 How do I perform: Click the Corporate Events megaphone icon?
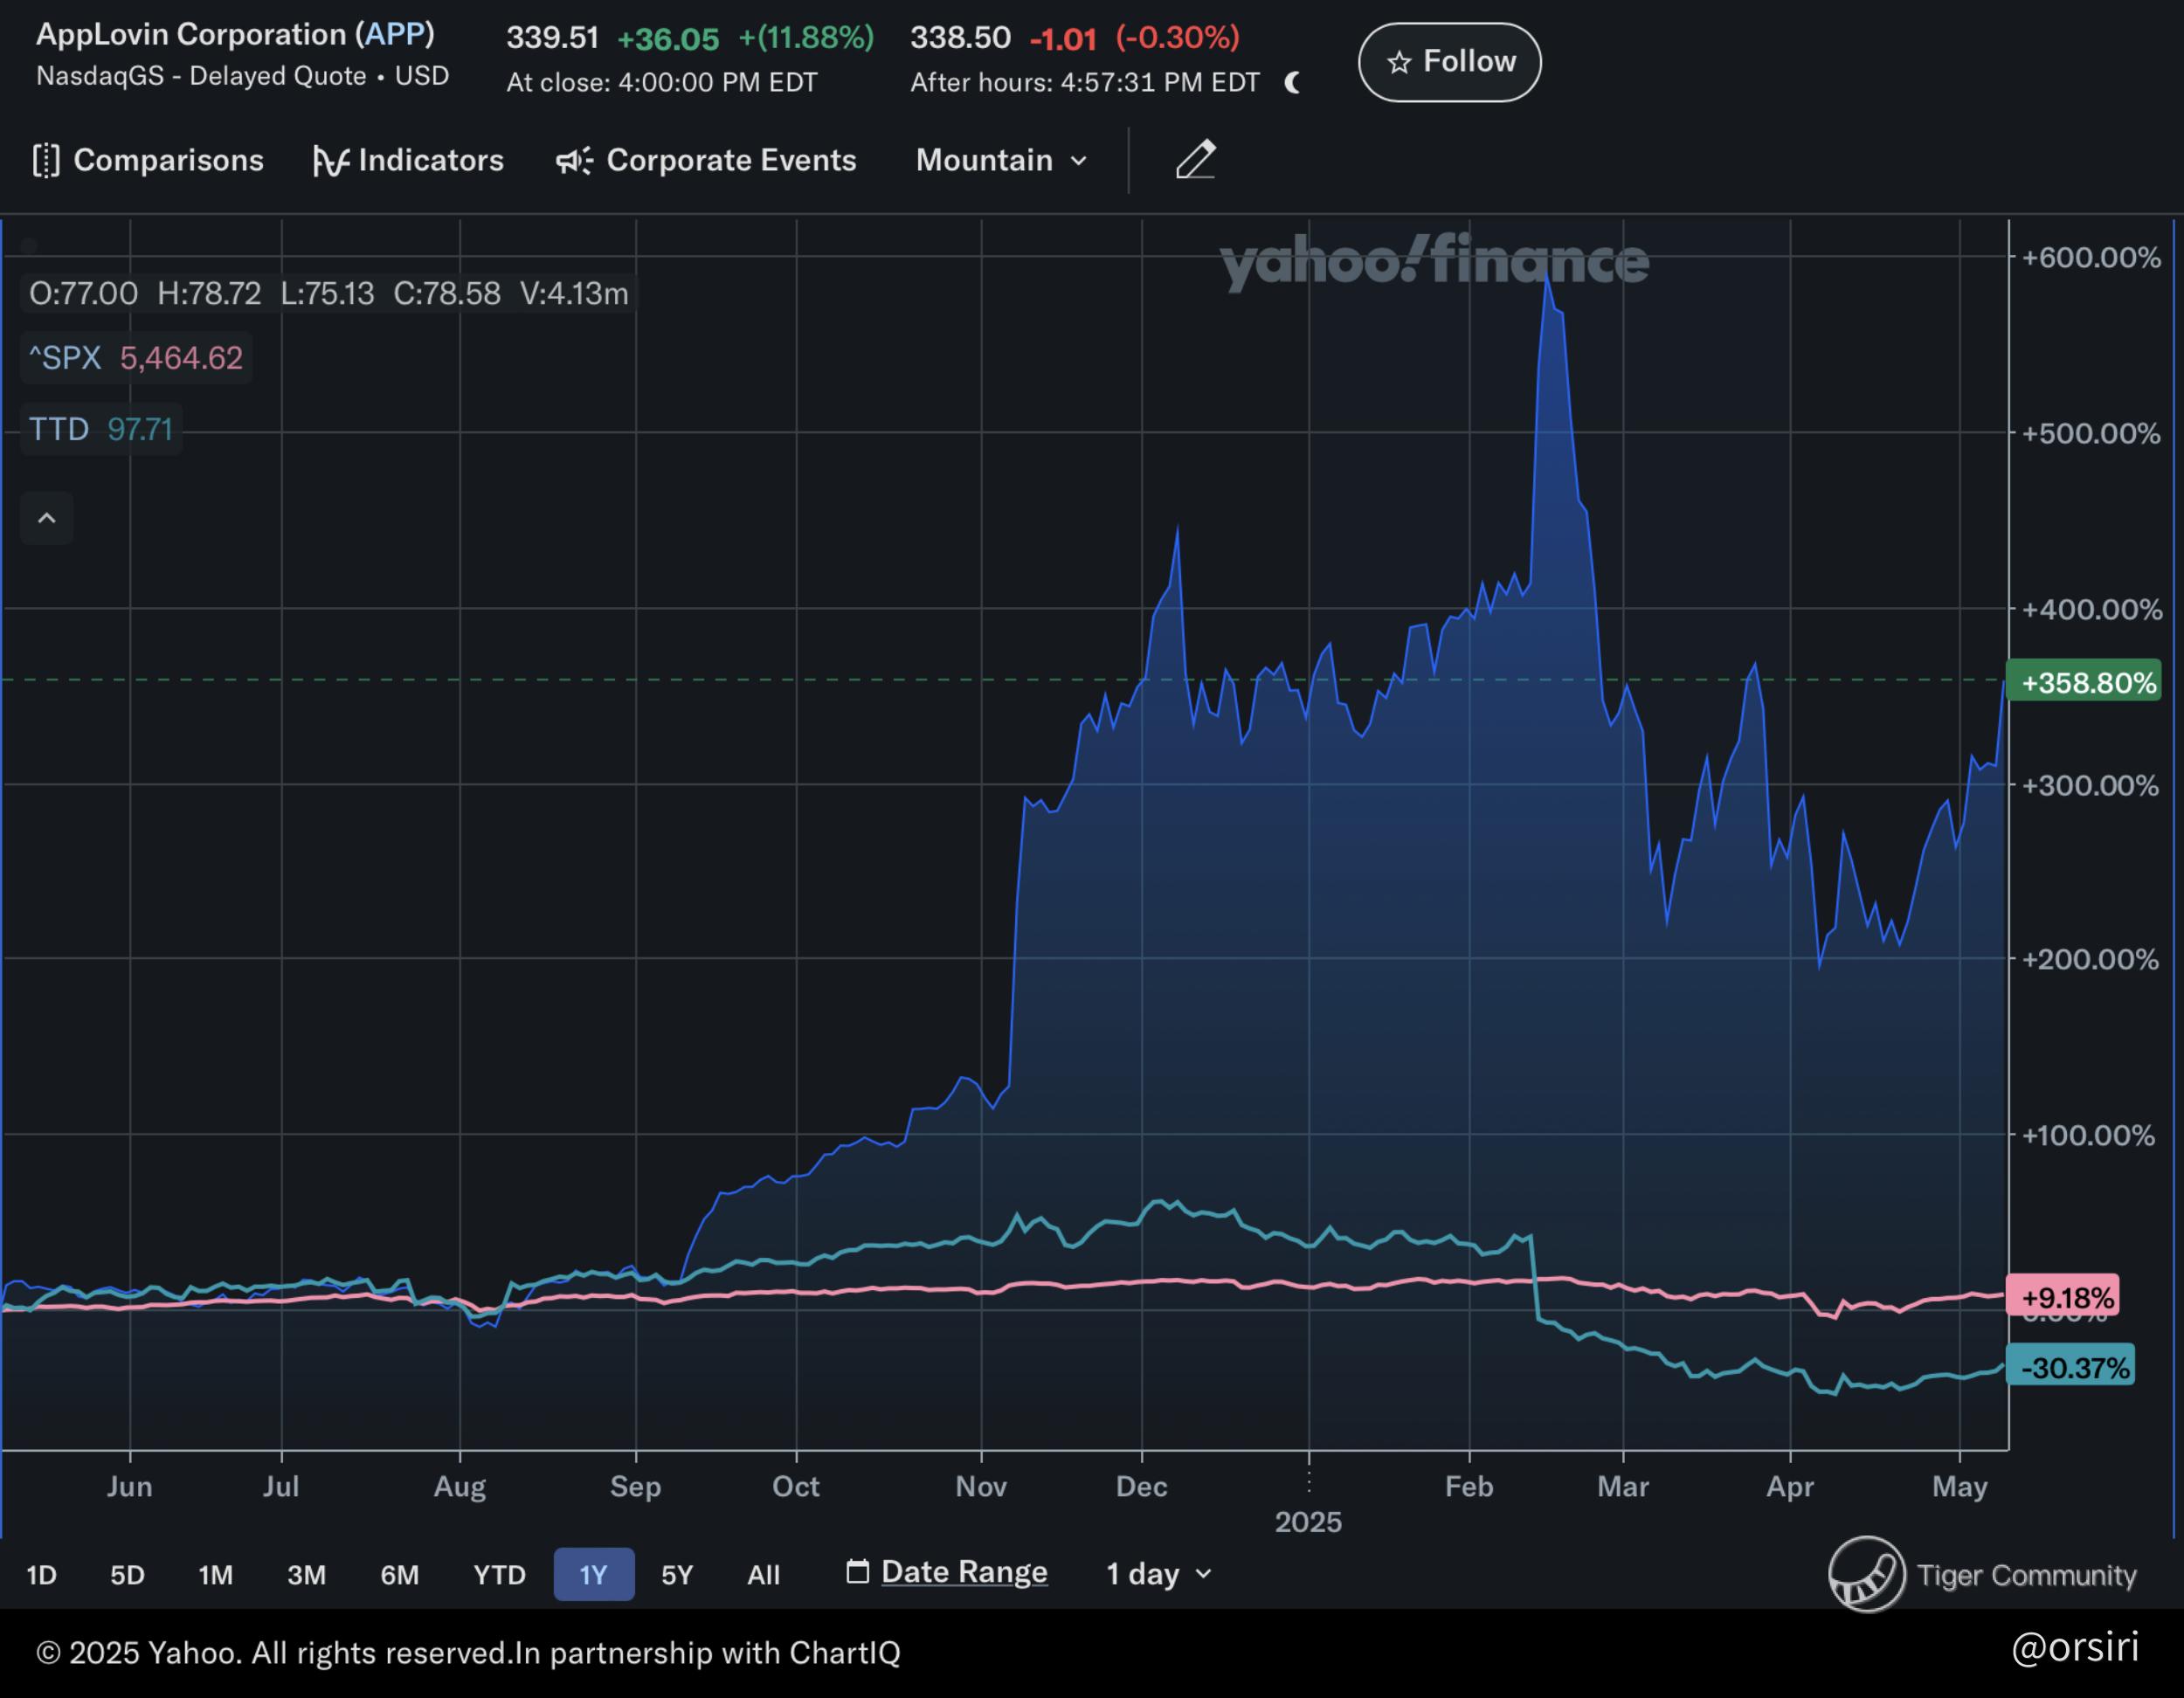point(574,160)
